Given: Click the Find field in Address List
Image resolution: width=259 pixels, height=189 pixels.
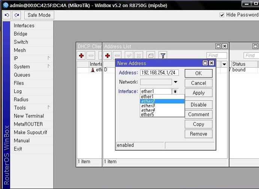Looking at the screenshot, I should (x=217, y=56).
